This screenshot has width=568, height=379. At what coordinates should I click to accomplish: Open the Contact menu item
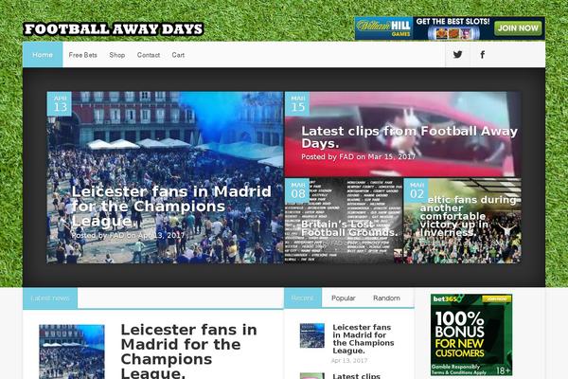(x=149, y=55)
